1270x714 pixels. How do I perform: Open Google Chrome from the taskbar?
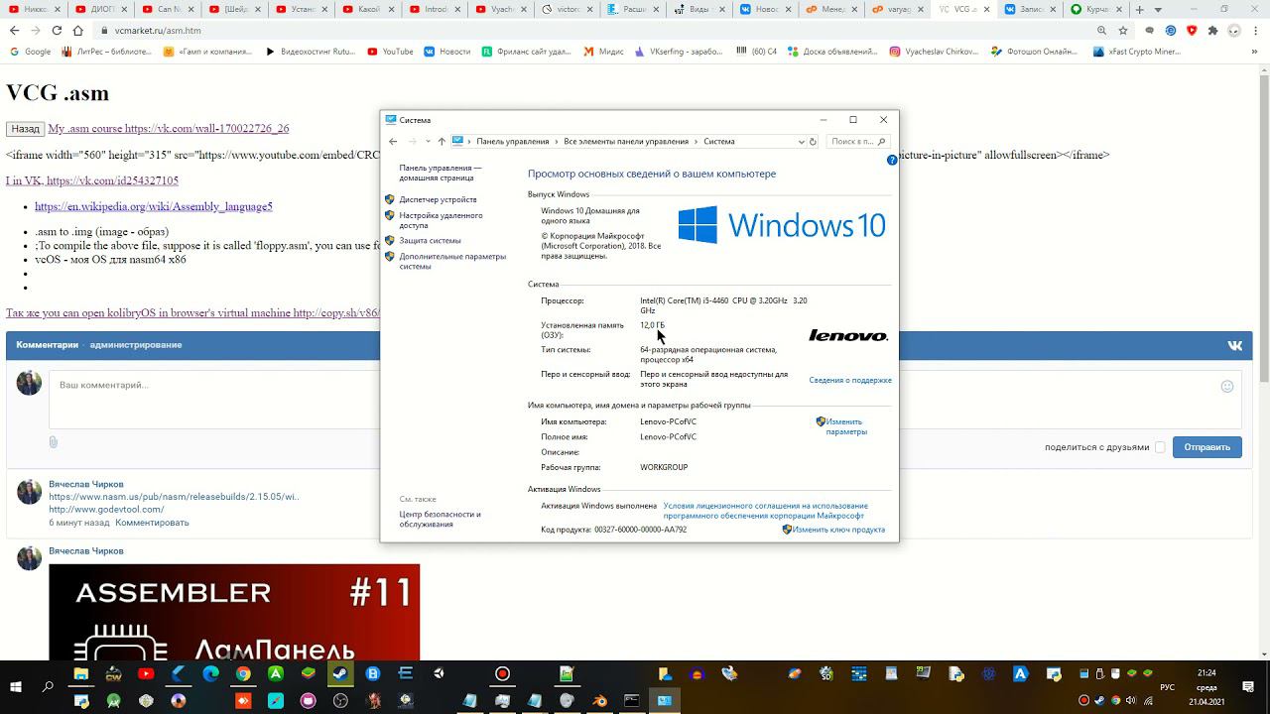243,674
